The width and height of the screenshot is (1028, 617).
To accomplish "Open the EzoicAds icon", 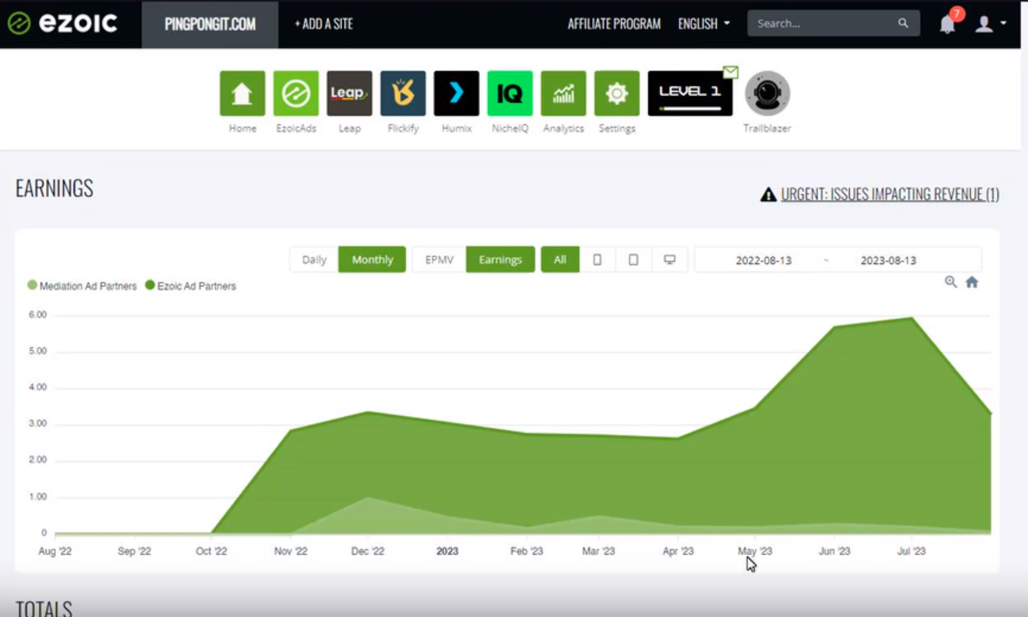I will click(296, 93).
